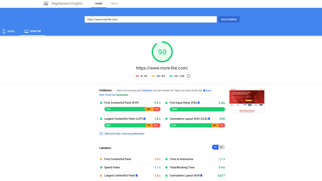
Task: Click the Labdaten First Contentful Paint label
Action: point(118,159)
